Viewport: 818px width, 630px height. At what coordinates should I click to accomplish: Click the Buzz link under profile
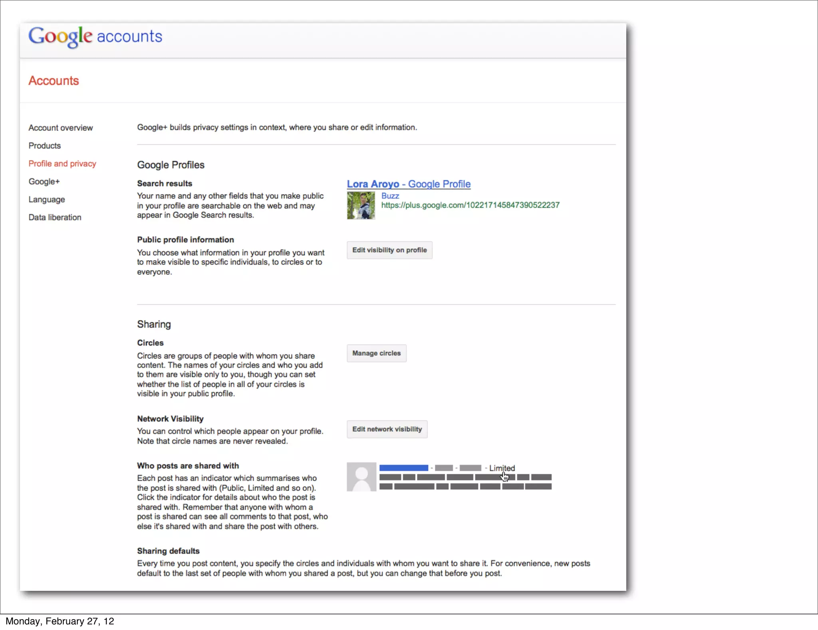tap(390, 196)
